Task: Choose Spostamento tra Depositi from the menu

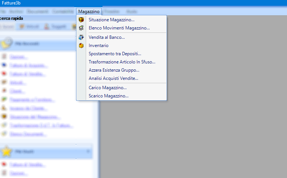Action: pos(115,54)
